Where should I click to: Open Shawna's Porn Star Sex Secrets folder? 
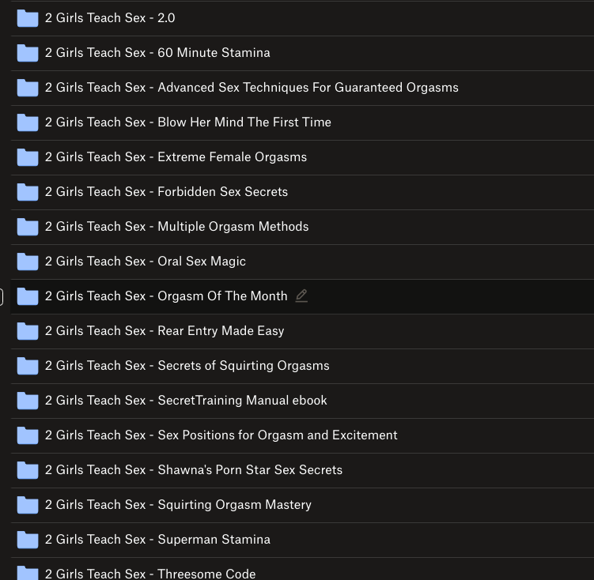(x=194, y=470)
